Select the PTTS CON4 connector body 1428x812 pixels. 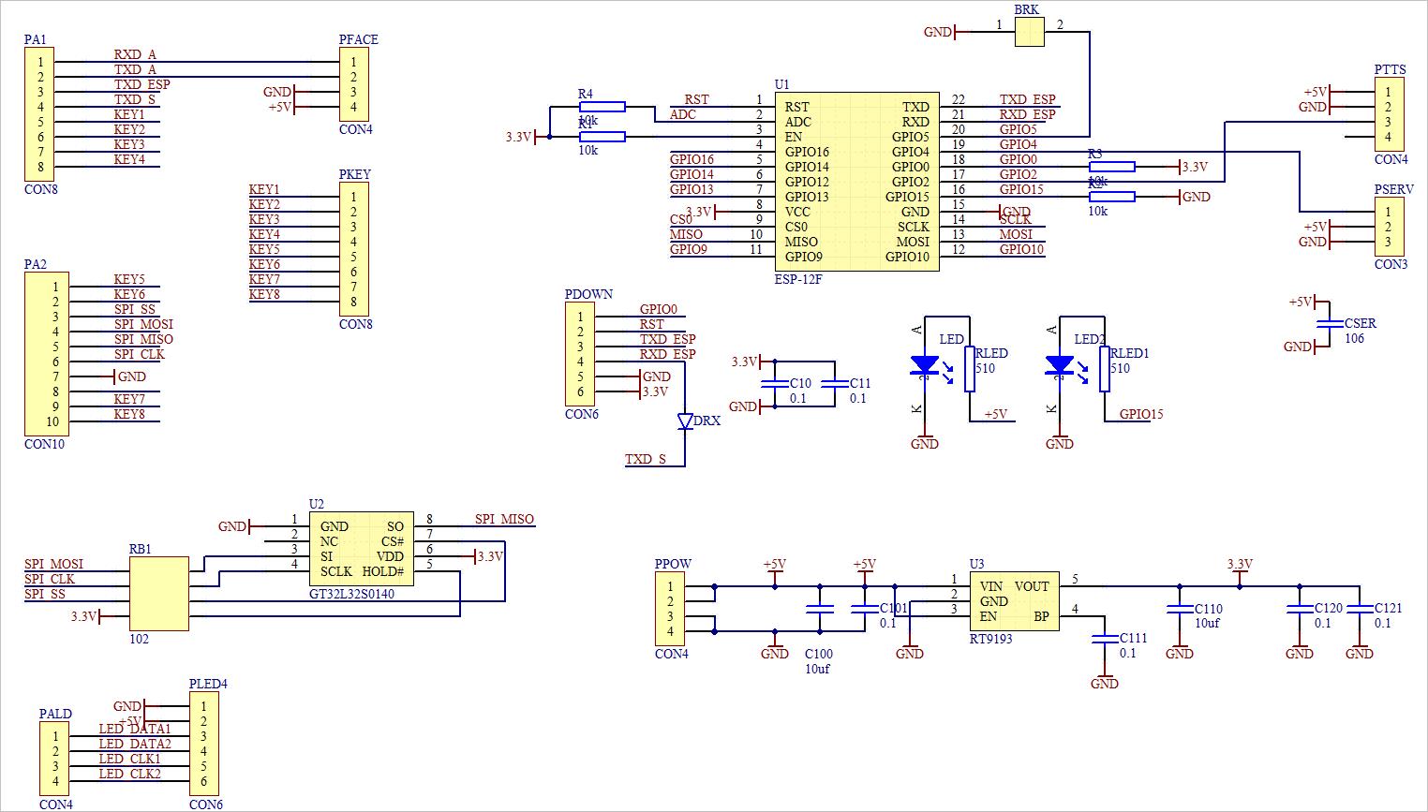point(1389,114)
